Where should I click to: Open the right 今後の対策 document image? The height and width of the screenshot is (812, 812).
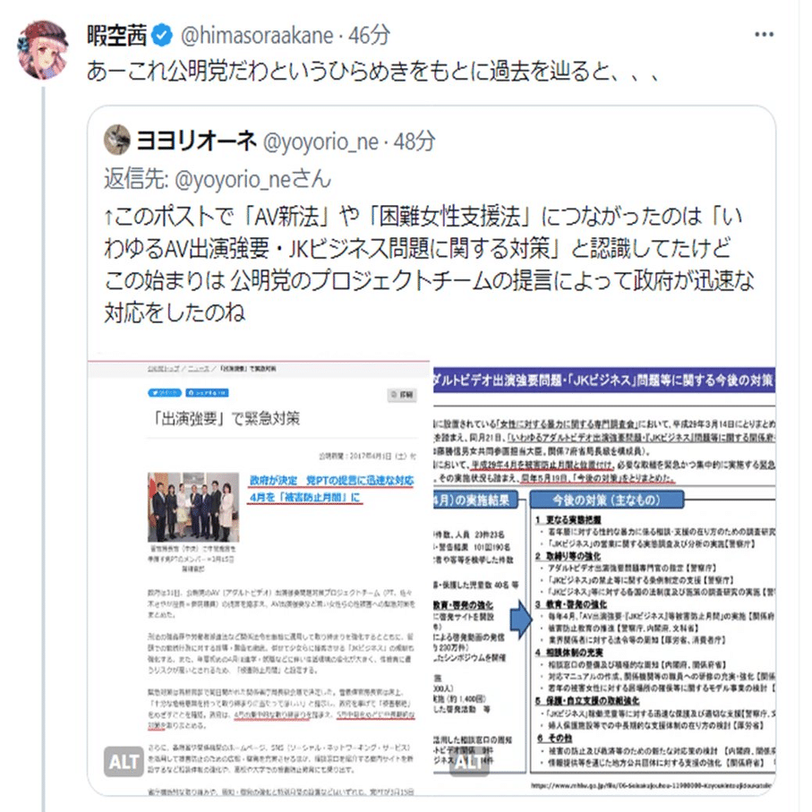click(604, 577)
